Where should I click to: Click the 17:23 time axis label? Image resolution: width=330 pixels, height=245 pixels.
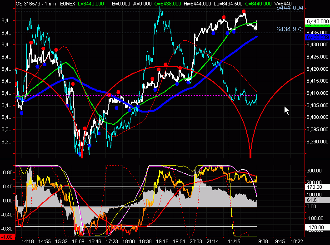(112, 241)
